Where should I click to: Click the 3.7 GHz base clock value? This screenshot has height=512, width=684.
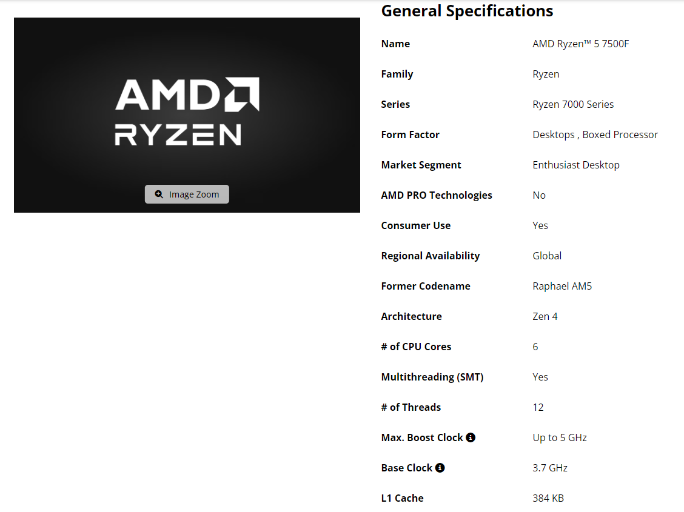(550, 468)
